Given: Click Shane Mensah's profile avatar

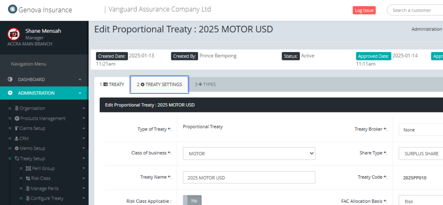Looking at the screenshot, I should (x=14, y=34).
